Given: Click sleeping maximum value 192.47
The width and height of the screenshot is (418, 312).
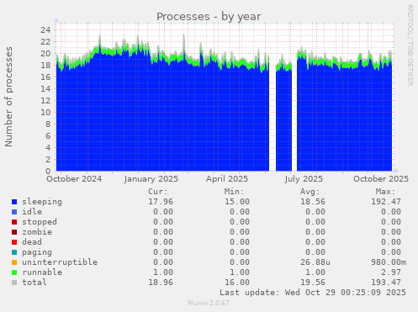Looking at the screenshot, I should [386, 202].
